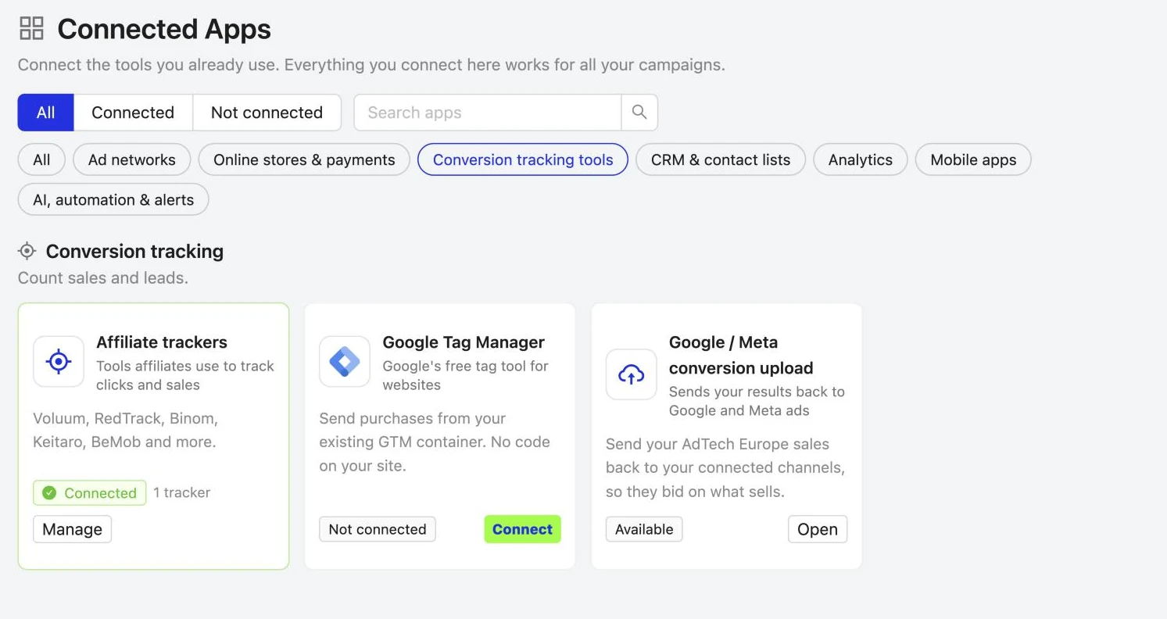Click the search magnifier icon button

[639, 113]
